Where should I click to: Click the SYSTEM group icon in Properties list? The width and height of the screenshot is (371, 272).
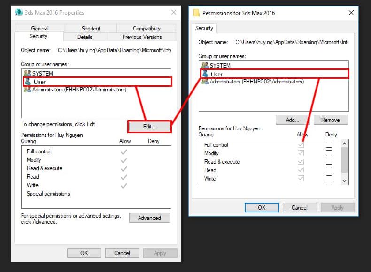[x=27, y=73]
